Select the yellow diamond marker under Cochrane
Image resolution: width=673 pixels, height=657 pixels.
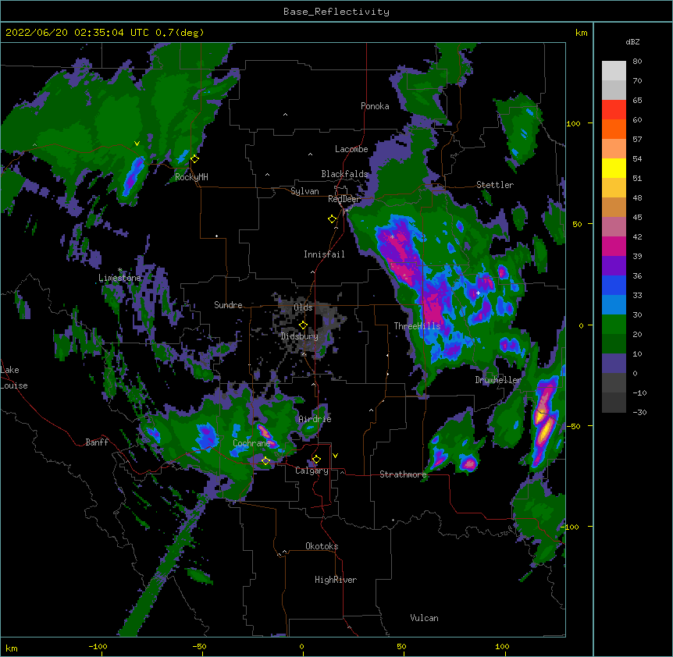(x=265, y=461)
